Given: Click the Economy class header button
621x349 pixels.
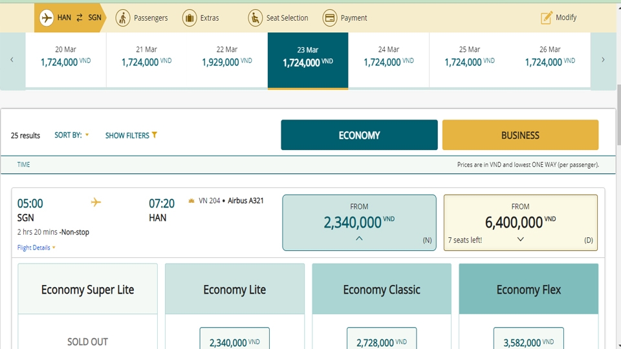Looking at the screenshot, I should (x=359, y=135).
